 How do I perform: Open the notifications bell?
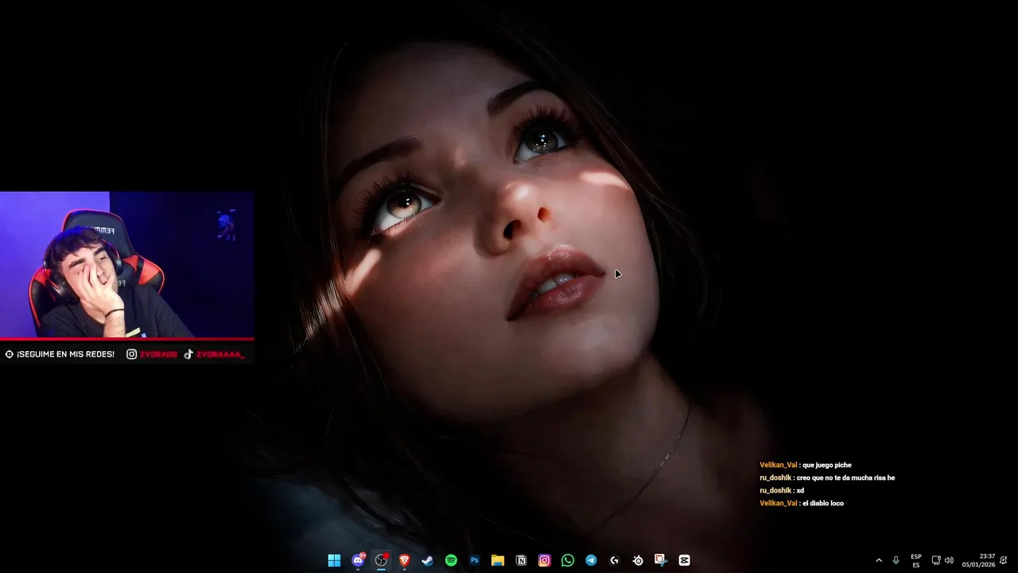1004,560
